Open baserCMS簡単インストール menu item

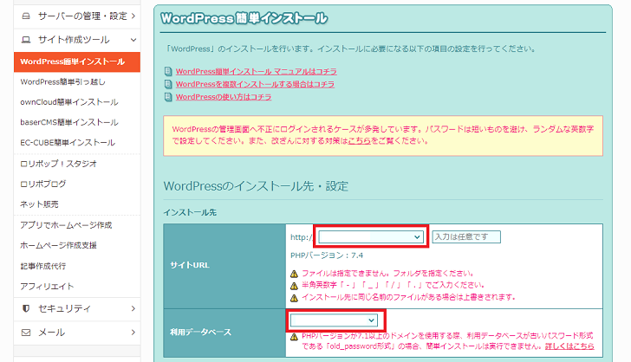(x=69, y=122)
